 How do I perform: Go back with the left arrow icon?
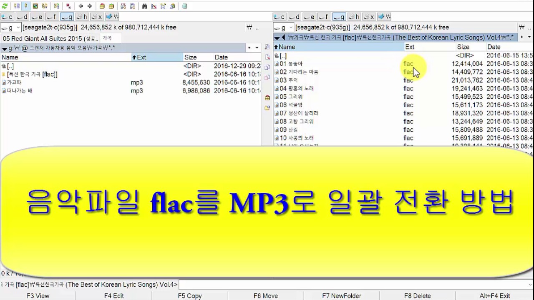click(x=81, y=6)
